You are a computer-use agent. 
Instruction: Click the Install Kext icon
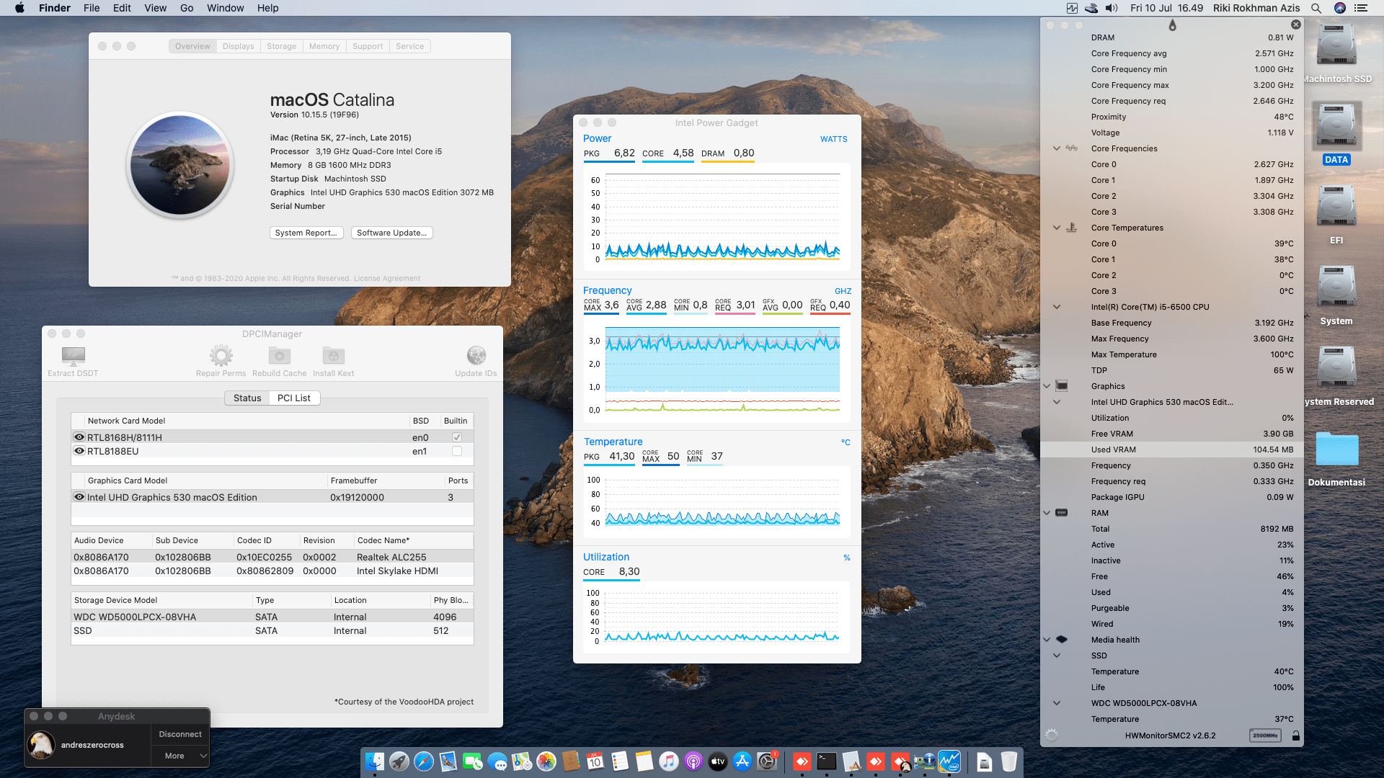pos(333,356)
